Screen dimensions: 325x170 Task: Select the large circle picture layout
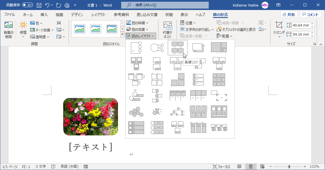157,48
